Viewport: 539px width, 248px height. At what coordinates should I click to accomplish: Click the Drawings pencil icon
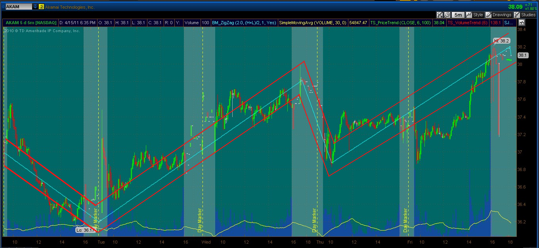coord(488,15)
